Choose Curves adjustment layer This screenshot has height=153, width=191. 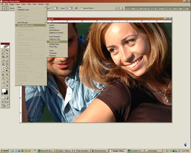coord(57,27)
